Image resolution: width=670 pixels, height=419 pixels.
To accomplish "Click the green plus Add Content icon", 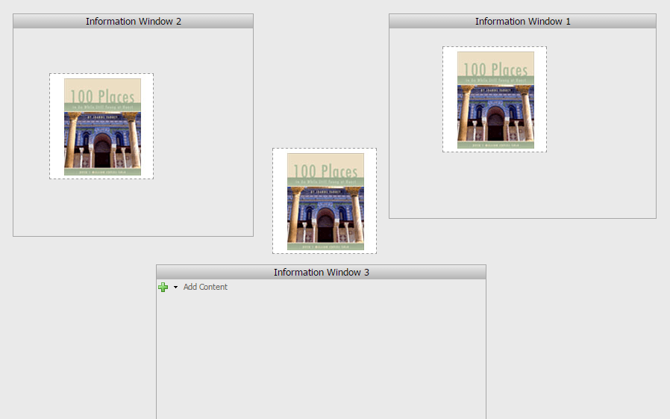I will pos(163,288).
